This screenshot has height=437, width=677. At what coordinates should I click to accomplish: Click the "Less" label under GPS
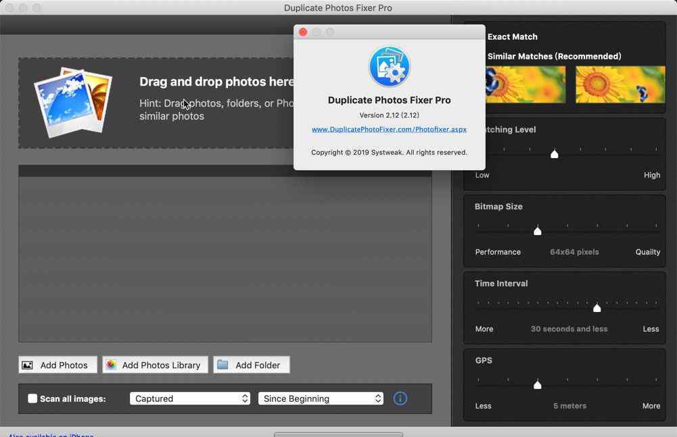pyautogui.click(x=483, y=406)
